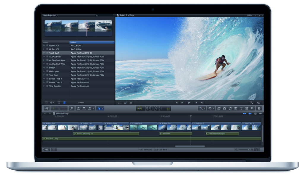Toggle audio skimming

tap(249, 113)
